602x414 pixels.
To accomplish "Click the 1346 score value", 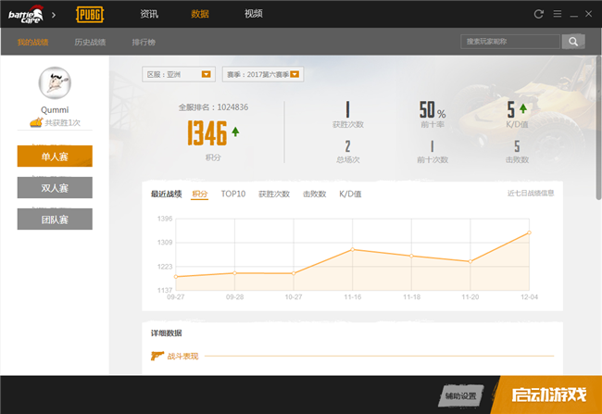I will click(207, 133).
